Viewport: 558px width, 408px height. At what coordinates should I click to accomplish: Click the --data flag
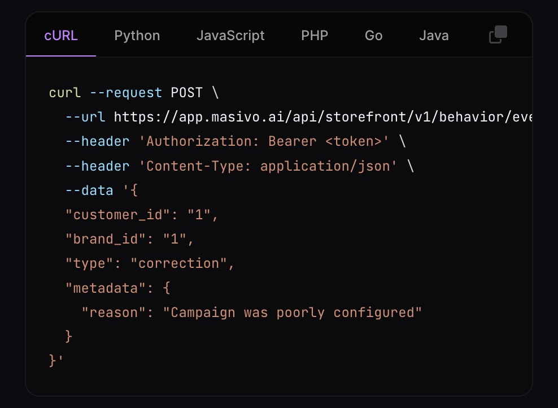tap(89, 190)
